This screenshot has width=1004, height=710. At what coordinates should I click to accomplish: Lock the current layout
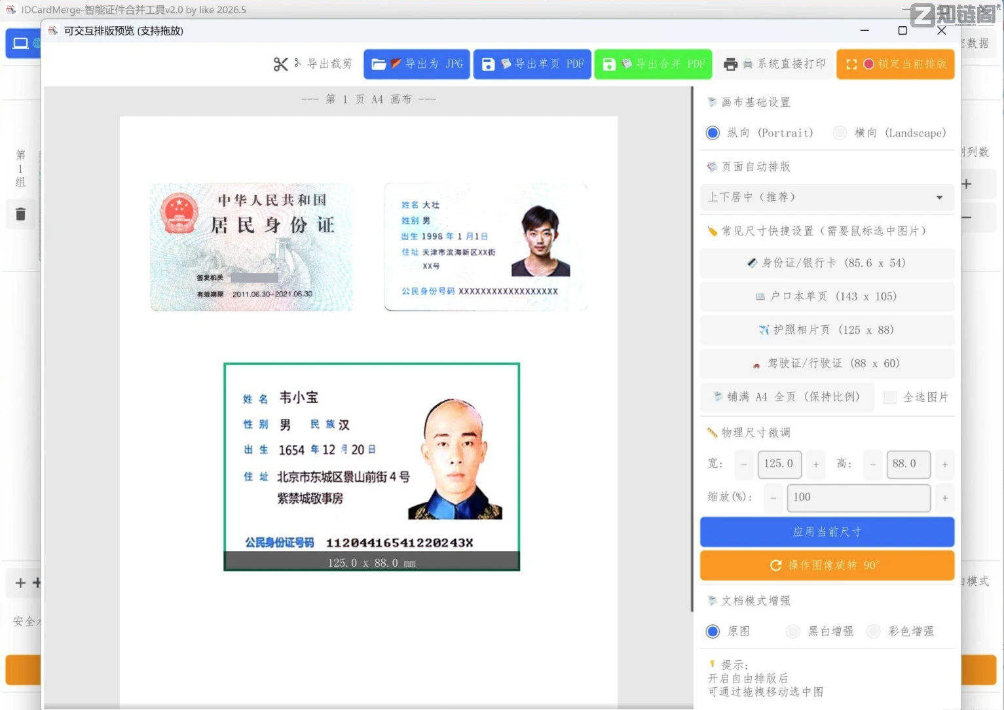click(895, 64)
